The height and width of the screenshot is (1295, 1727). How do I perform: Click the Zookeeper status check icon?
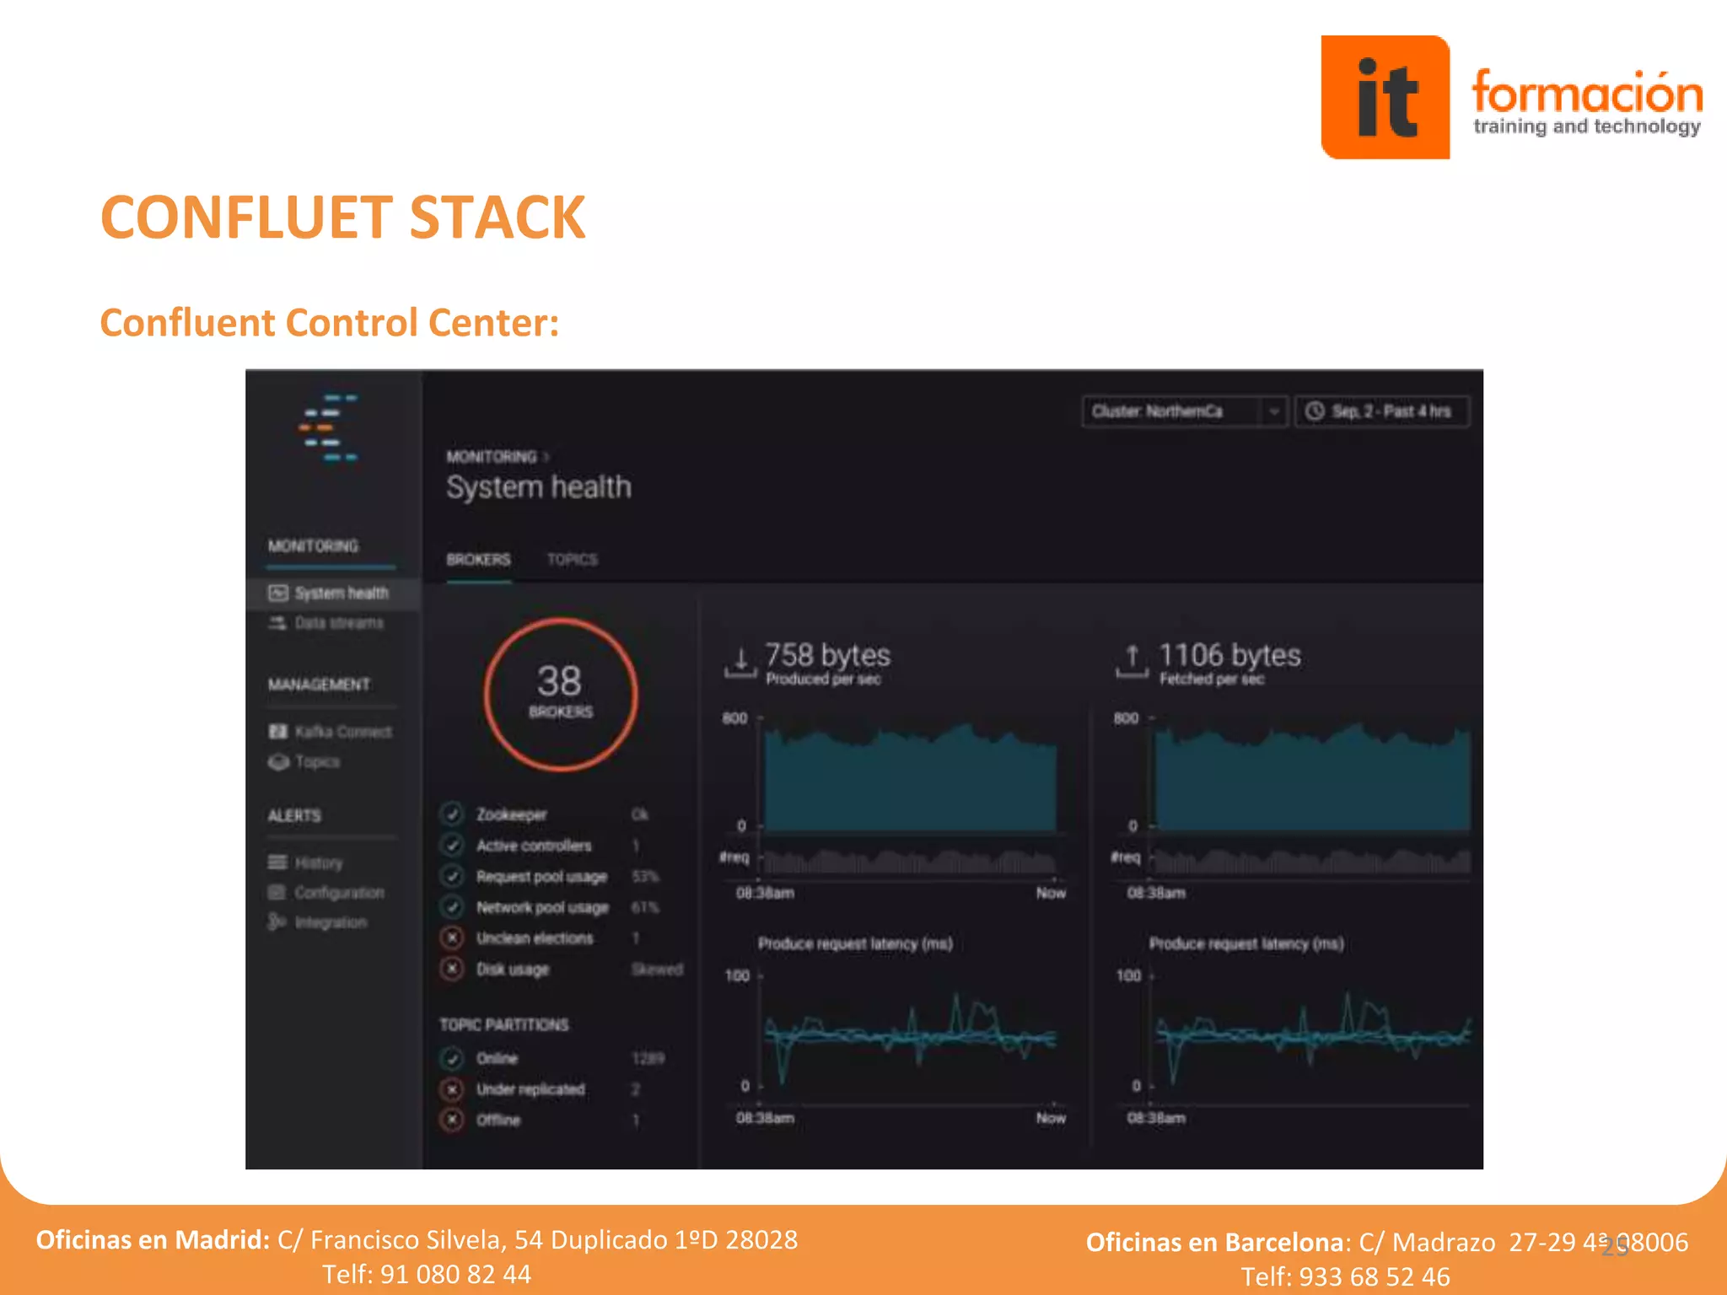[x=453, y=814]
